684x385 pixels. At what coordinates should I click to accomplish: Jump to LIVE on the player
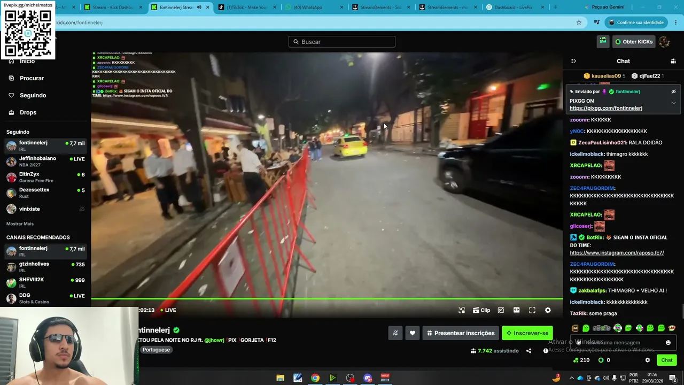[x=168, y=310]
